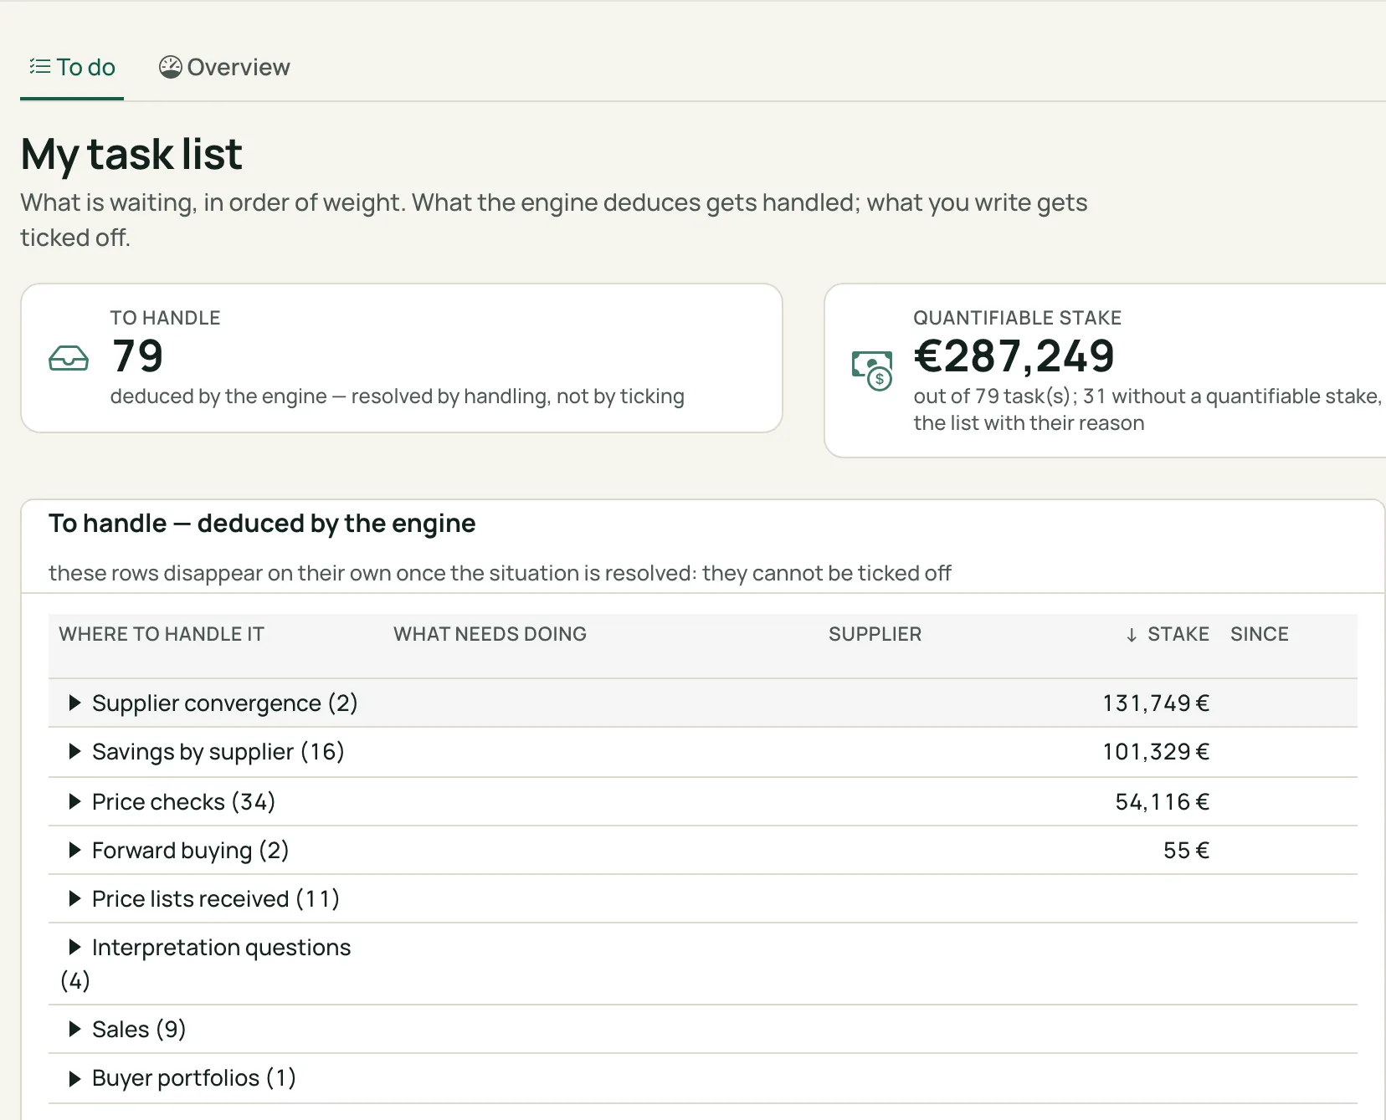Click the 54,116 € stake value

point(1163,801)
